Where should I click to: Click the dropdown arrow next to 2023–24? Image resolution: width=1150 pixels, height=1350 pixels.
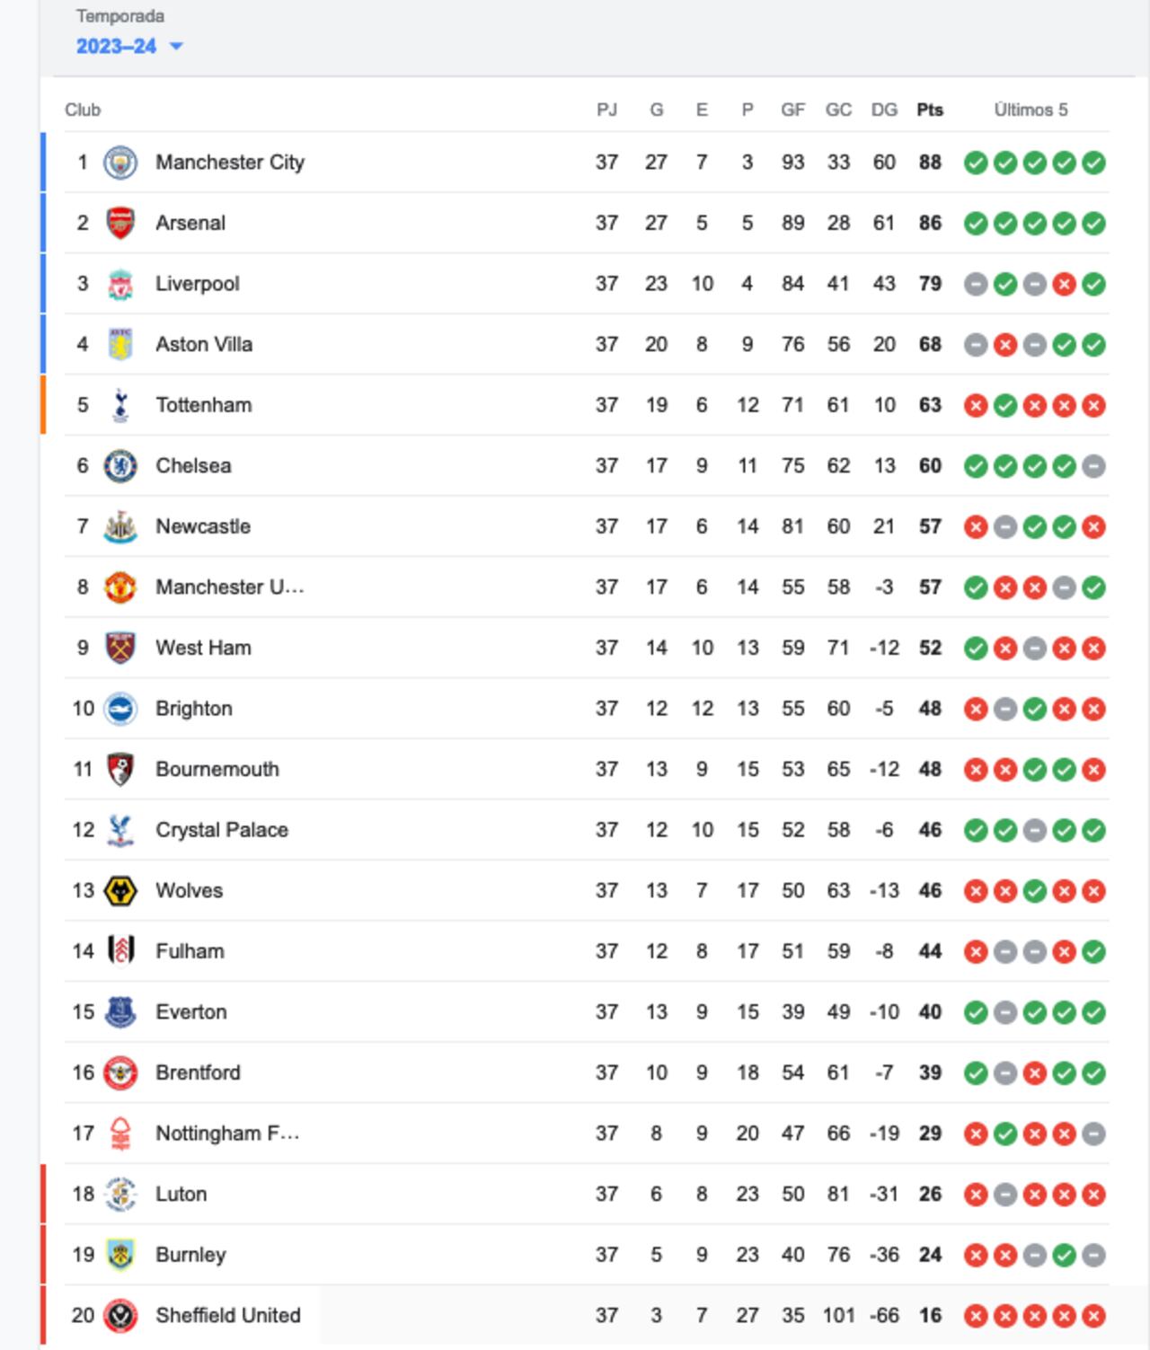[177, 45]
